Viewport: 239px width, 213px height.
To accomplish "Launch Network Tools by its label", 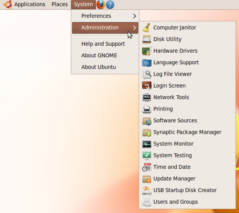I will 171,97.
